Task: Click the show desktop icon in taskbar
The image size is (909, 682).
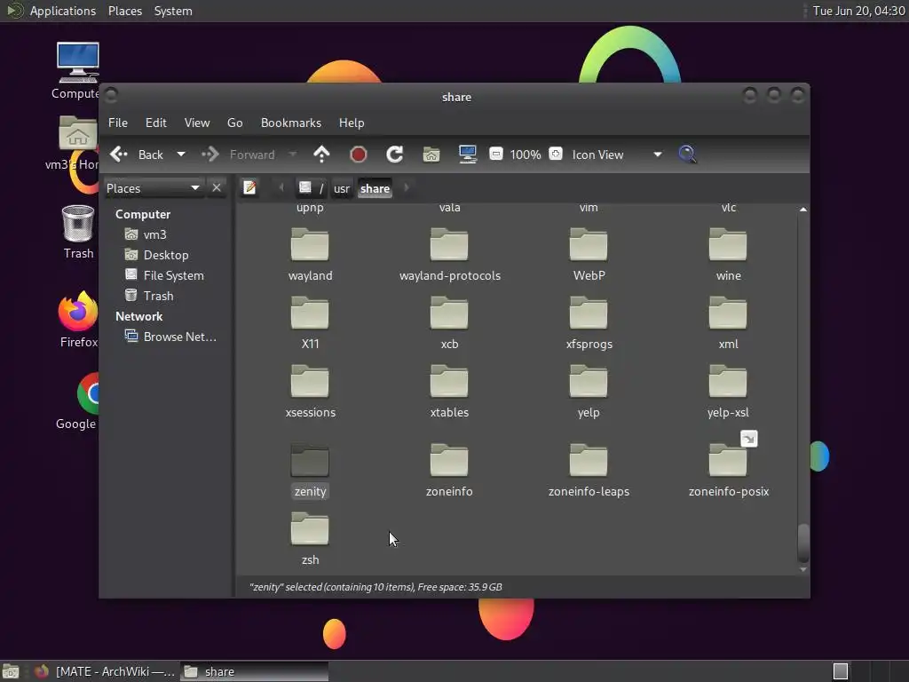Action: coord(11,671)
